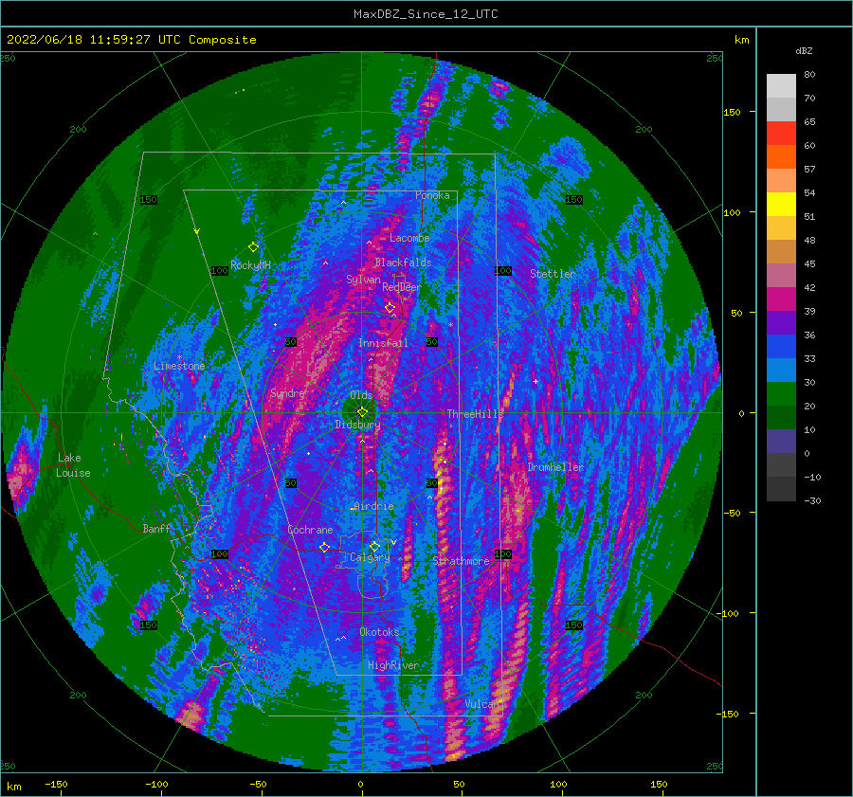853x797 pixels.
Task: Click the 80 dBZ legend value
Action: coord(809,75)
